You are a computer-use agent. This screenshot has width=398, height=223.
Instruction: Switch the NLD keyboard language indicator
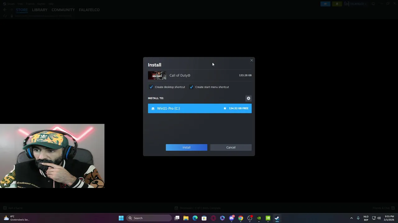point(366,218)
